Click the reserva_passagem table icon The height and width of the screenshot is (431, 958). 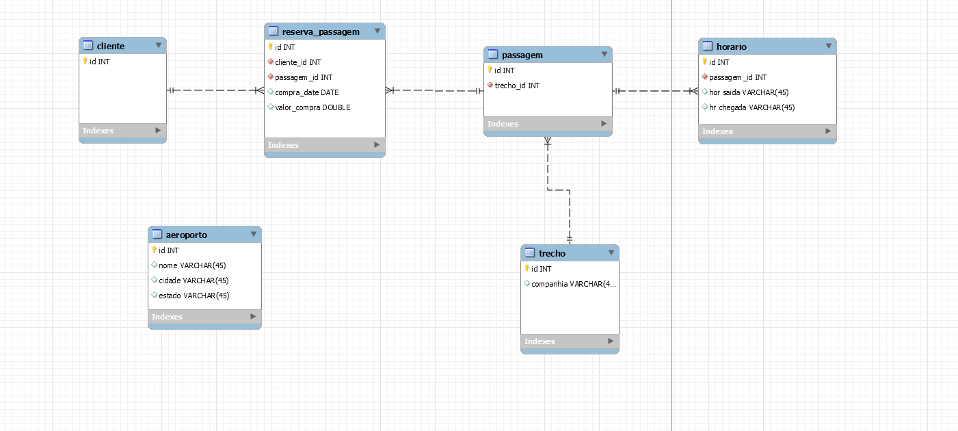[x=273, y=31]
